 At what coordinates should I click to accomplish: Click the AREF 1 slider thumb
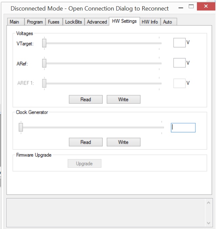[x=44, y=83]
